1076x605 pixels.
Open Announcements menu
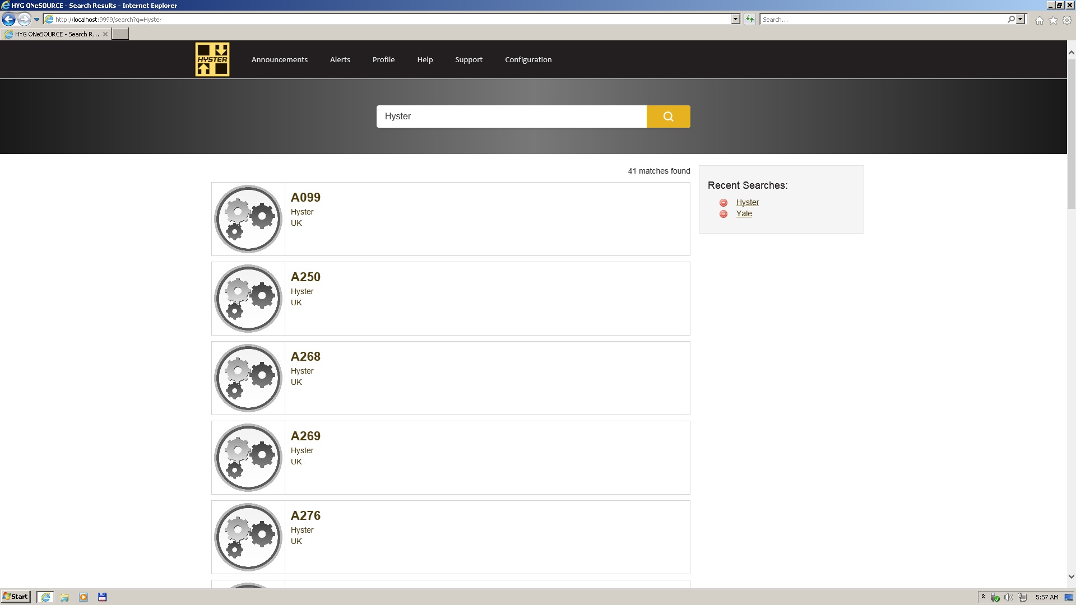(x=279, y=59)
